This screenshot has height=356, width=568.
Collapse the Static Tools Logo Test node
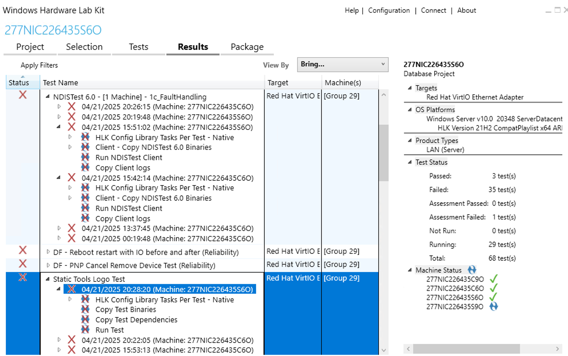click(48, 279)
